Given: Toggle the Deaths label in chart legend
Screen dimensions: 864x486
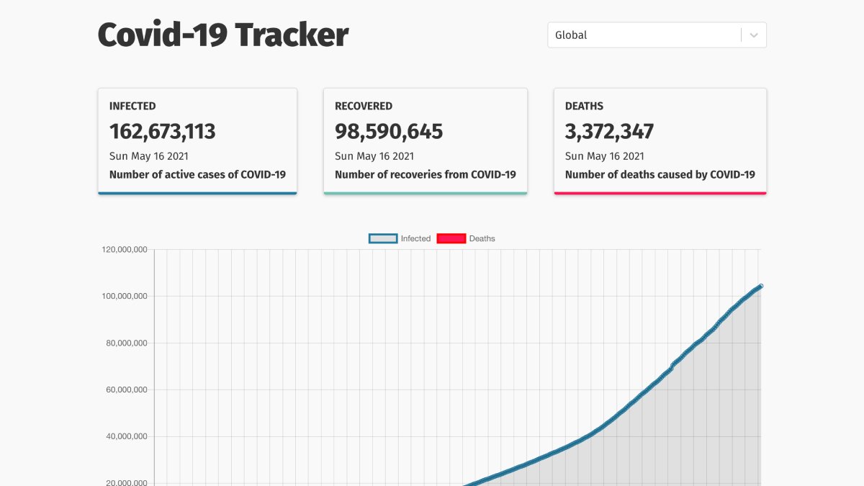Looking at the screenshot, I should click(x=482, y=238).
